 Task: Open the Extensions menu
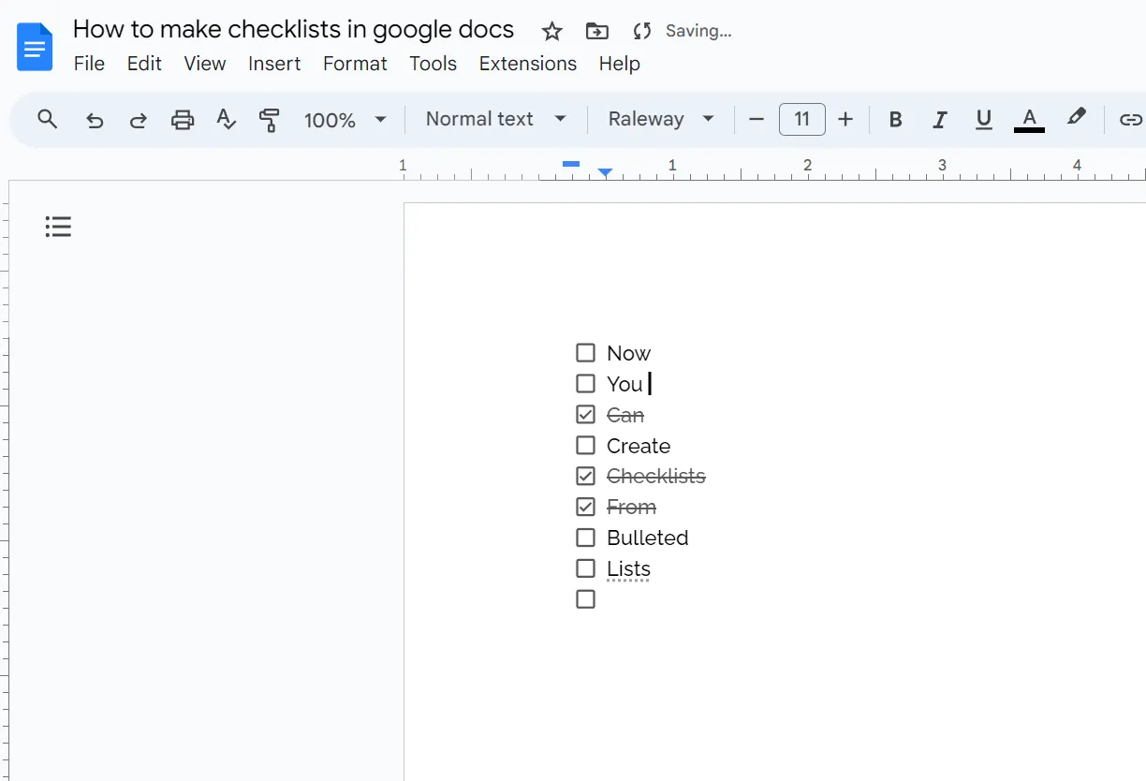527,64
